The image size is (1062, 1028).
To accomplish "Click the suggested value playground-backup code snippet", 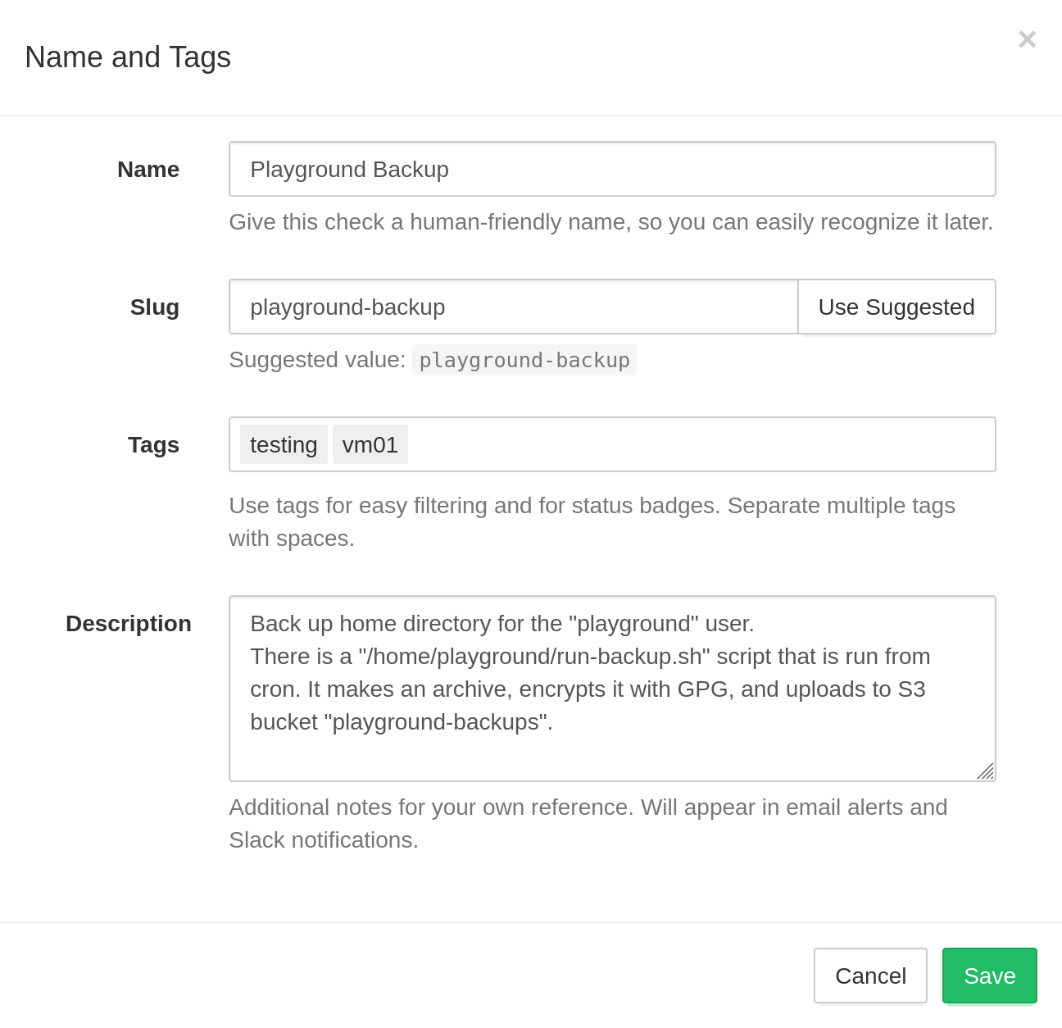I will (x=524, y=360).
